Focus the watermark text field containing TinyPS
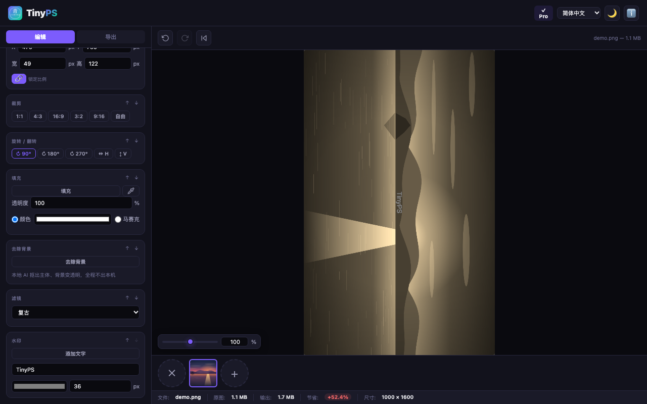This screenshot has height=404, width=647. coord(75,370)
